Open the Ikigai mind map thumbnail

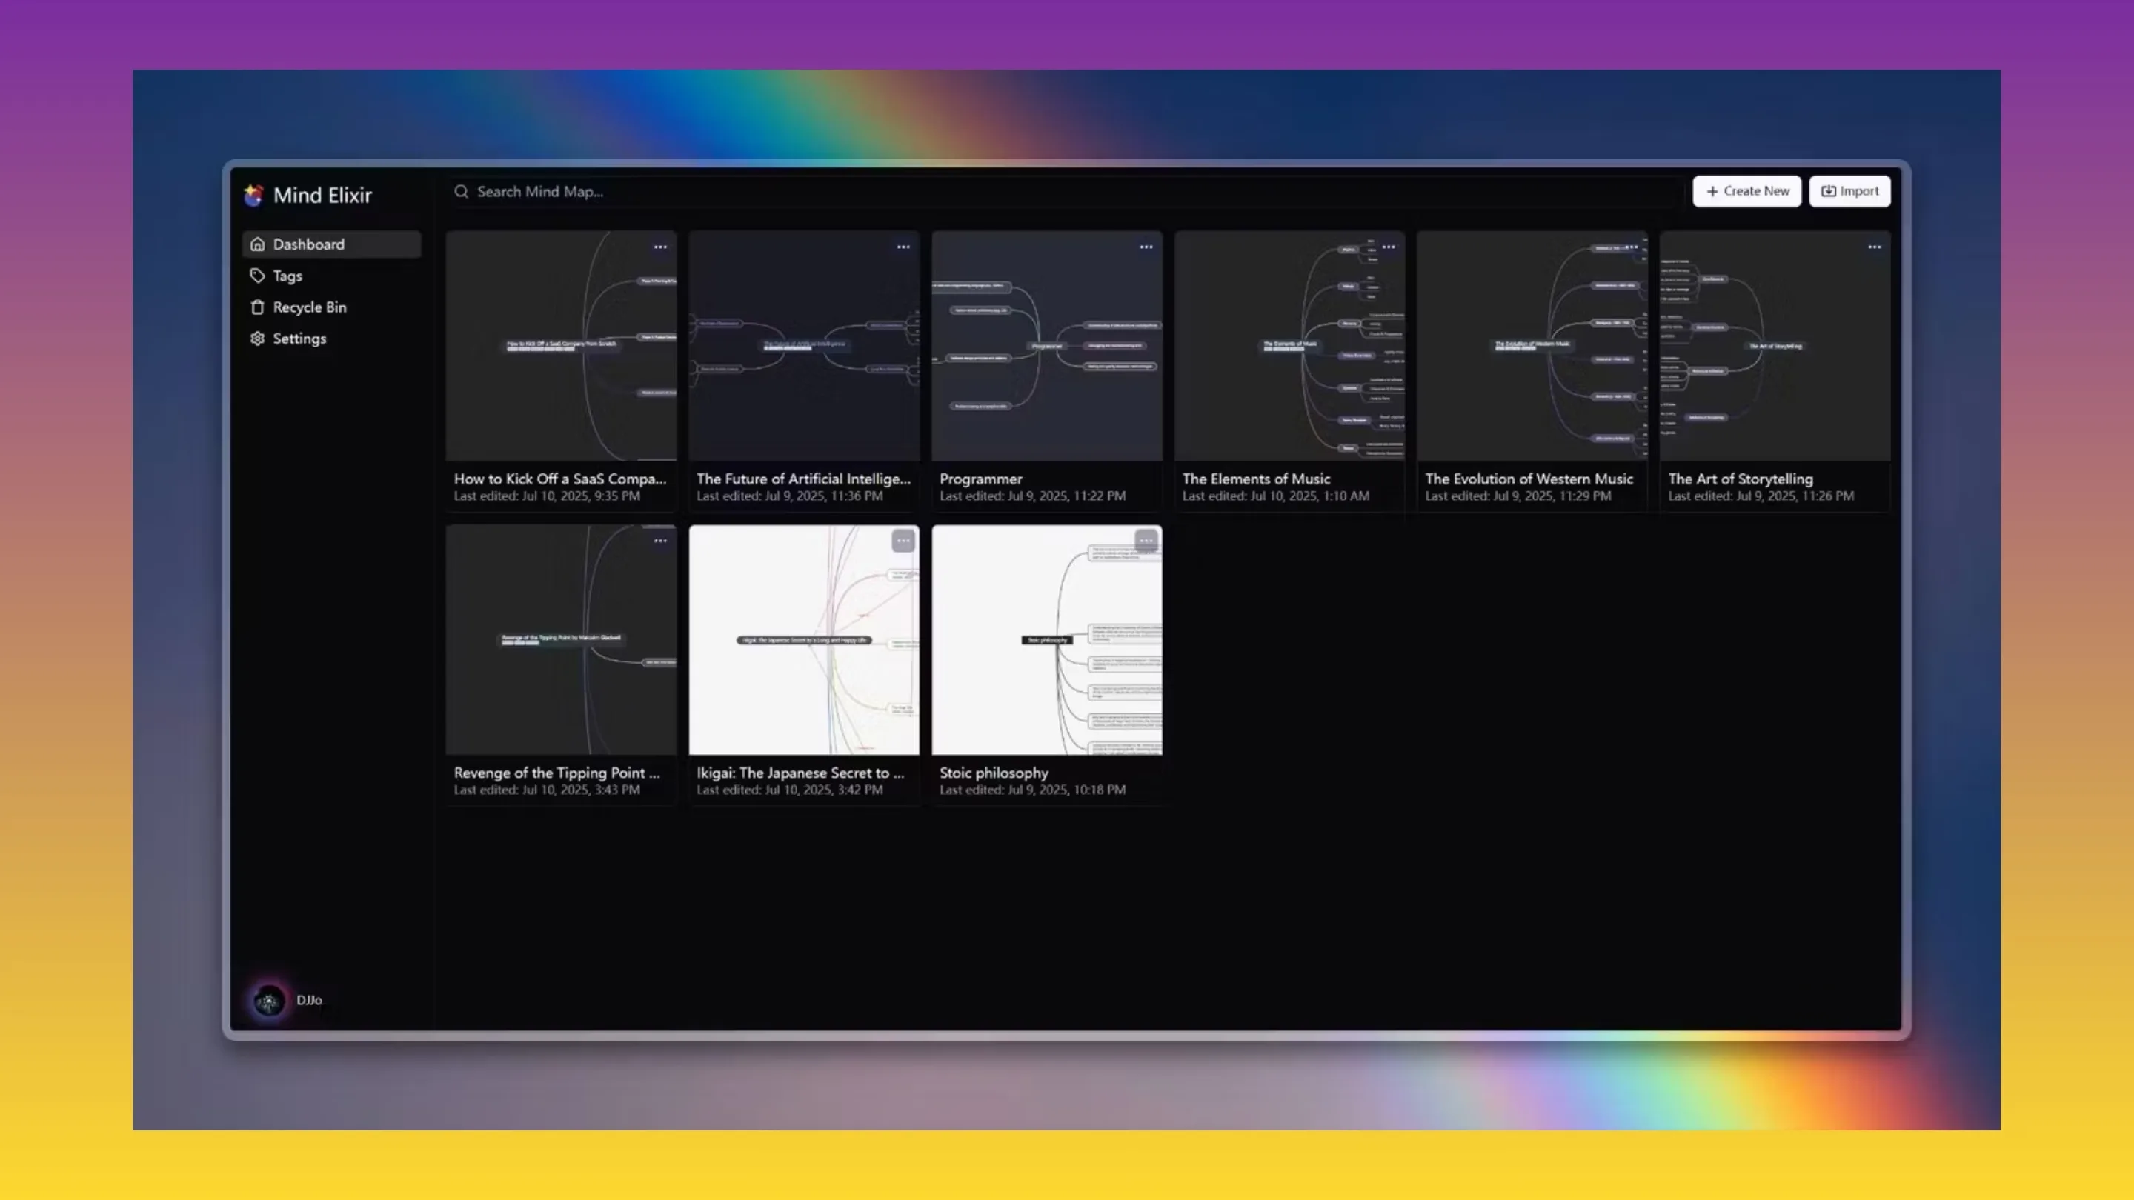803,640
